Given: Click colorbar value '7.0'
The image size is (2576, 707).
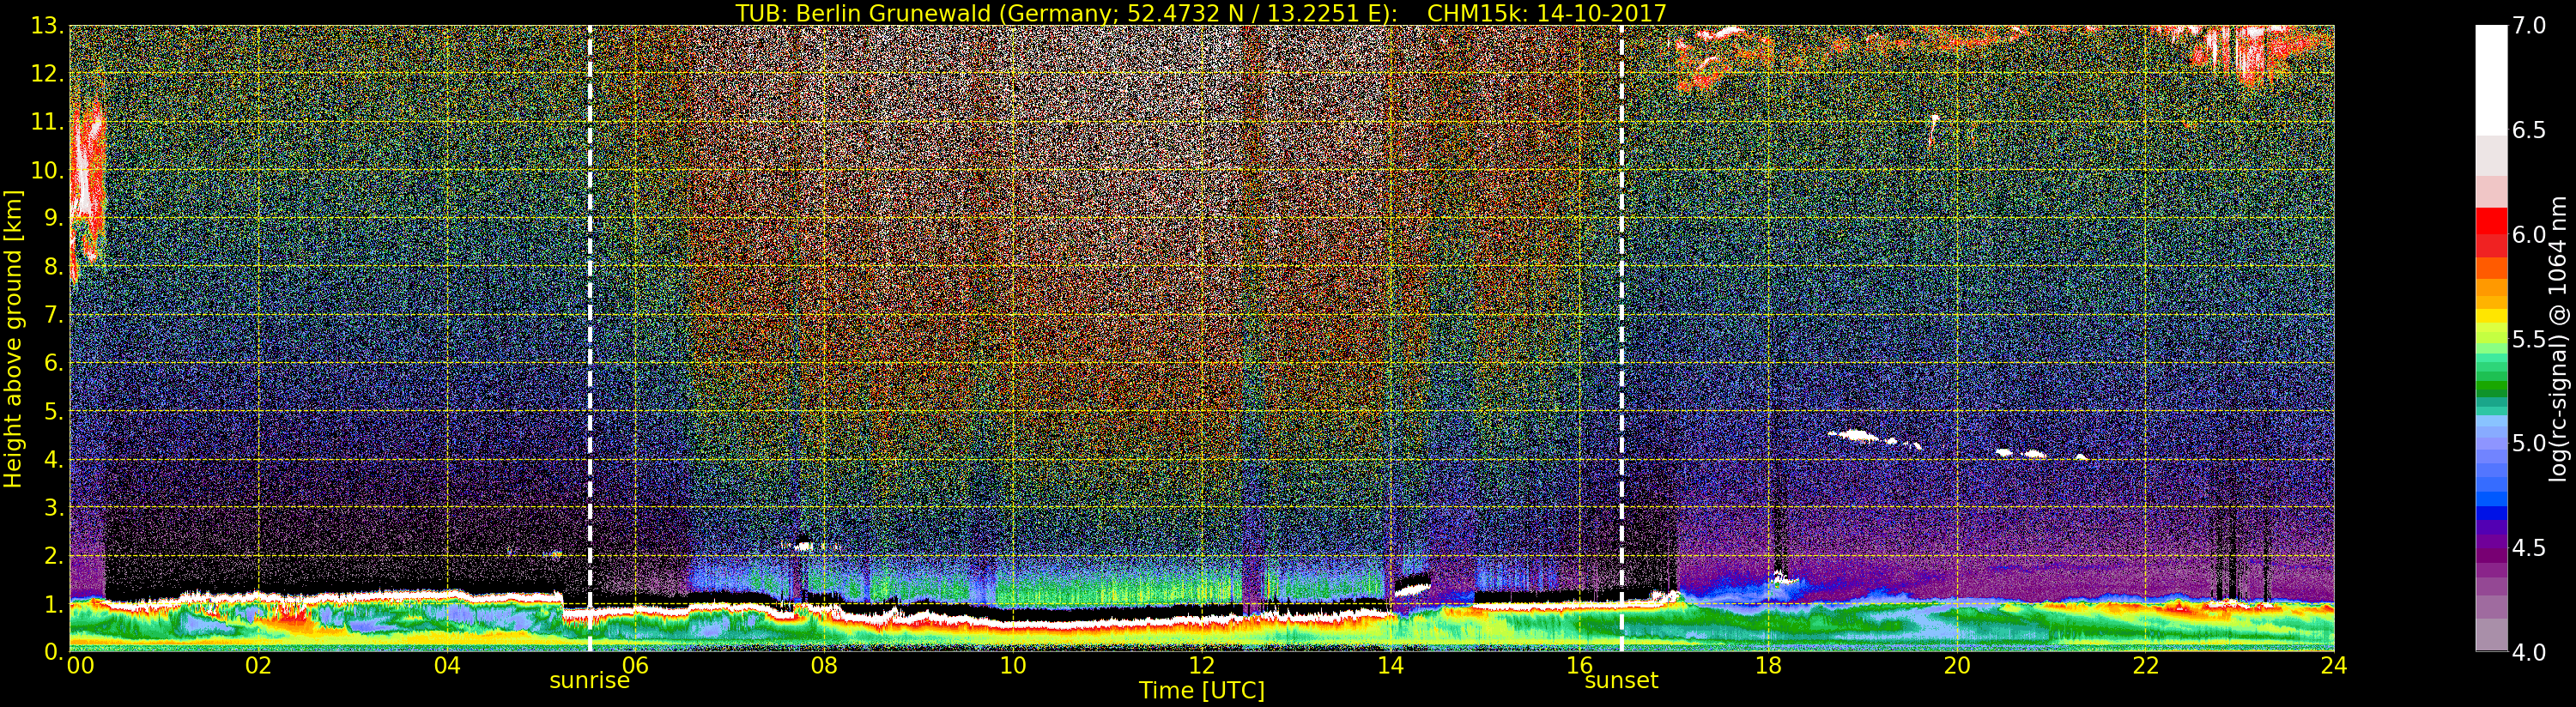Looking at the screenshot, I should click(x=2529, y=26).
